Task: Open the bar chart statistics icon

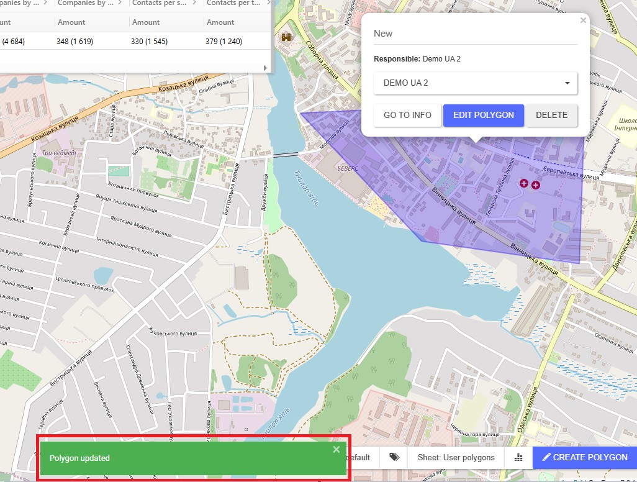Action: [x=518, y=457]
